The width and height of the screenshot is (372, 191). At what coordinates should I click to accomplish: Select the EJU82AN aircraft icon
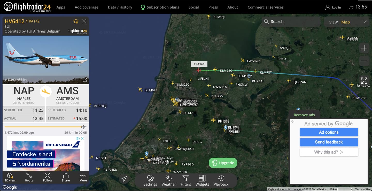(x=289, y=81)
